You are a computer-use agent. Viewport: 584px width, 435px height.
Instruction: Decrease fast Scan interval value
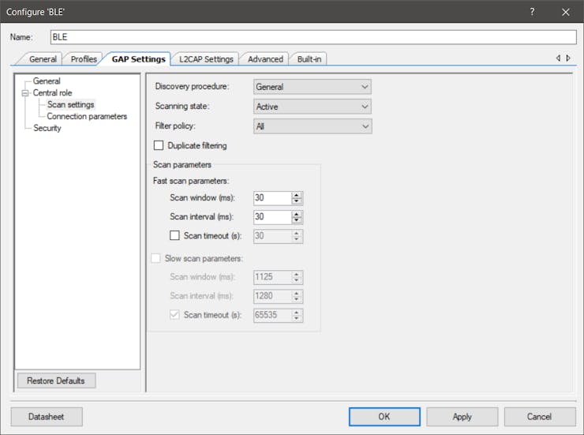pyautogui.click(x=297, y=220)
